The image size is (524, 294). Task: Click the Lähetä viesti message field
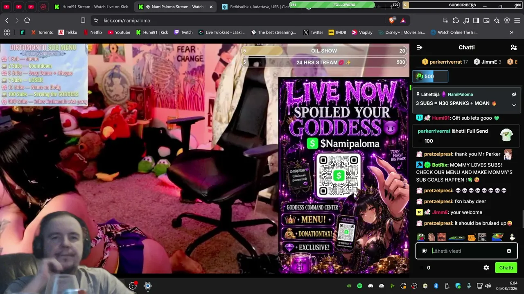pyautogui.click(x=466, y=251)
